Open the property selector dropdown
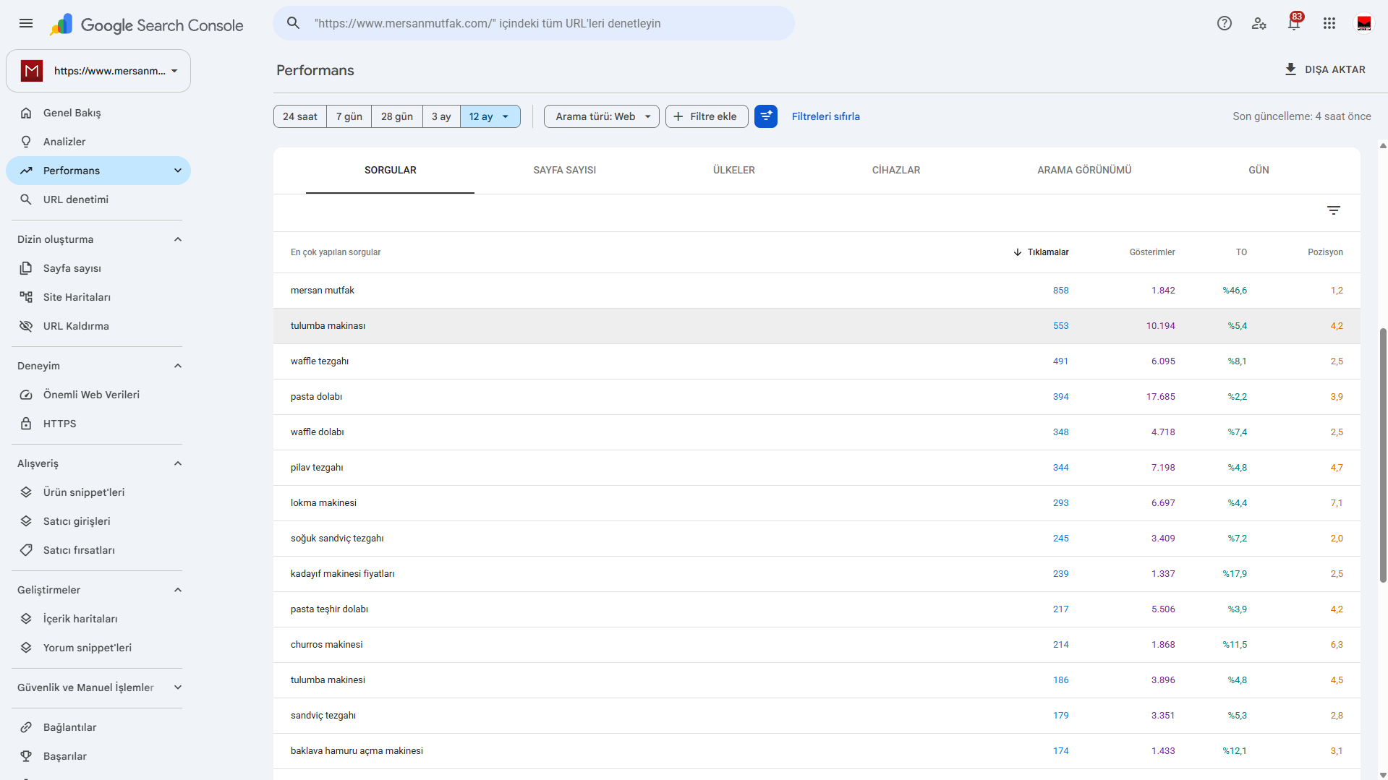 pyautogui.click(x=98, y=71)
